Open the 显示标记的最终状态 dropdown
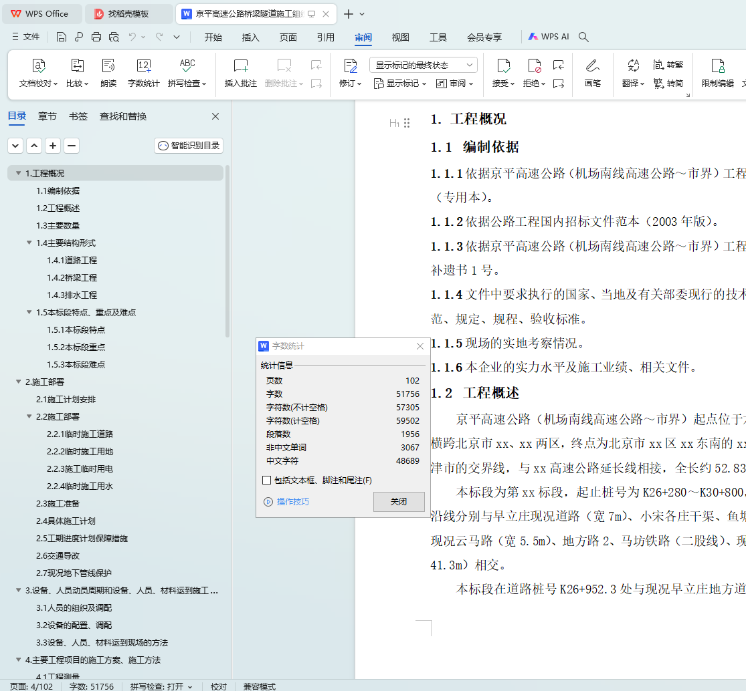This screenshot has height=691, width=746. click(424, 65)
